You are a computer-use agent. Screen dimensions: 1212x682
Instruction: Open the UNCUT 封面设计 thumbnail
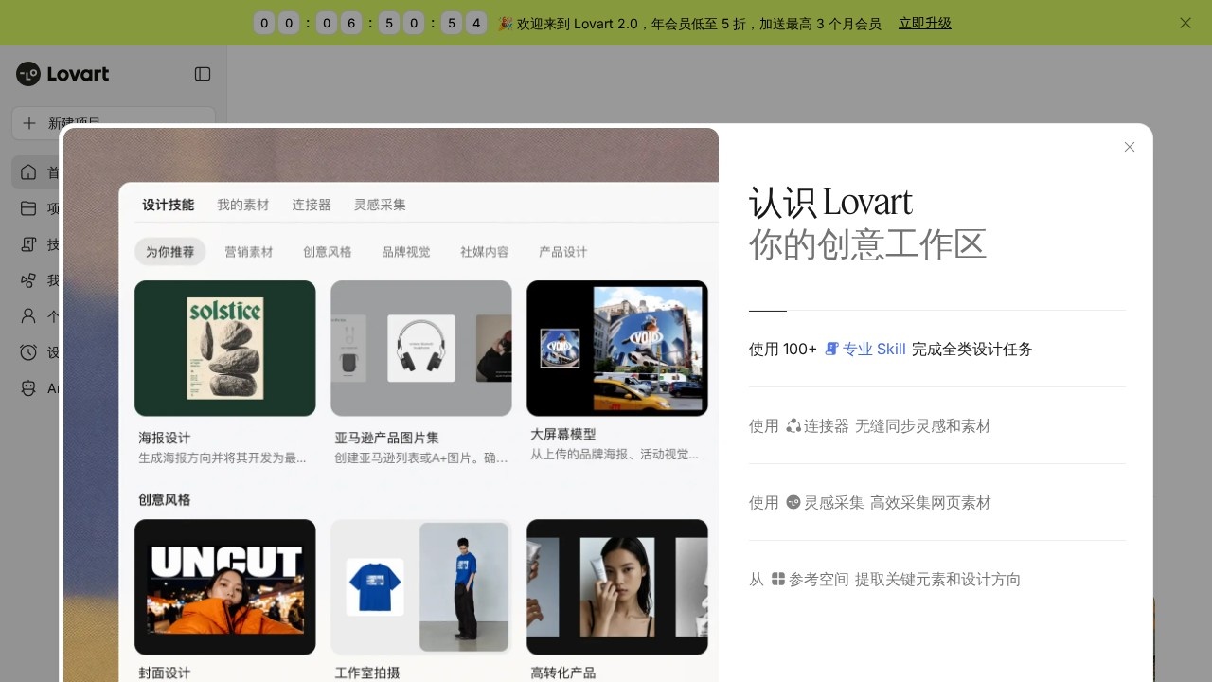(225, 586)
